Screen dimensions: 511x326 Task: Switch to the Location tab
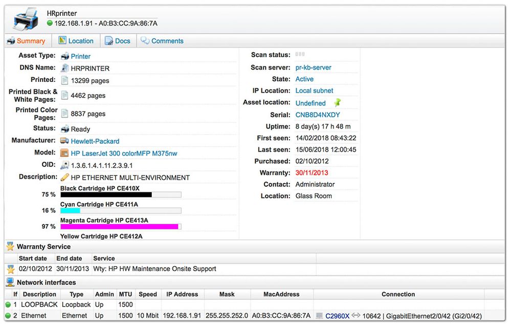[76, 41]
